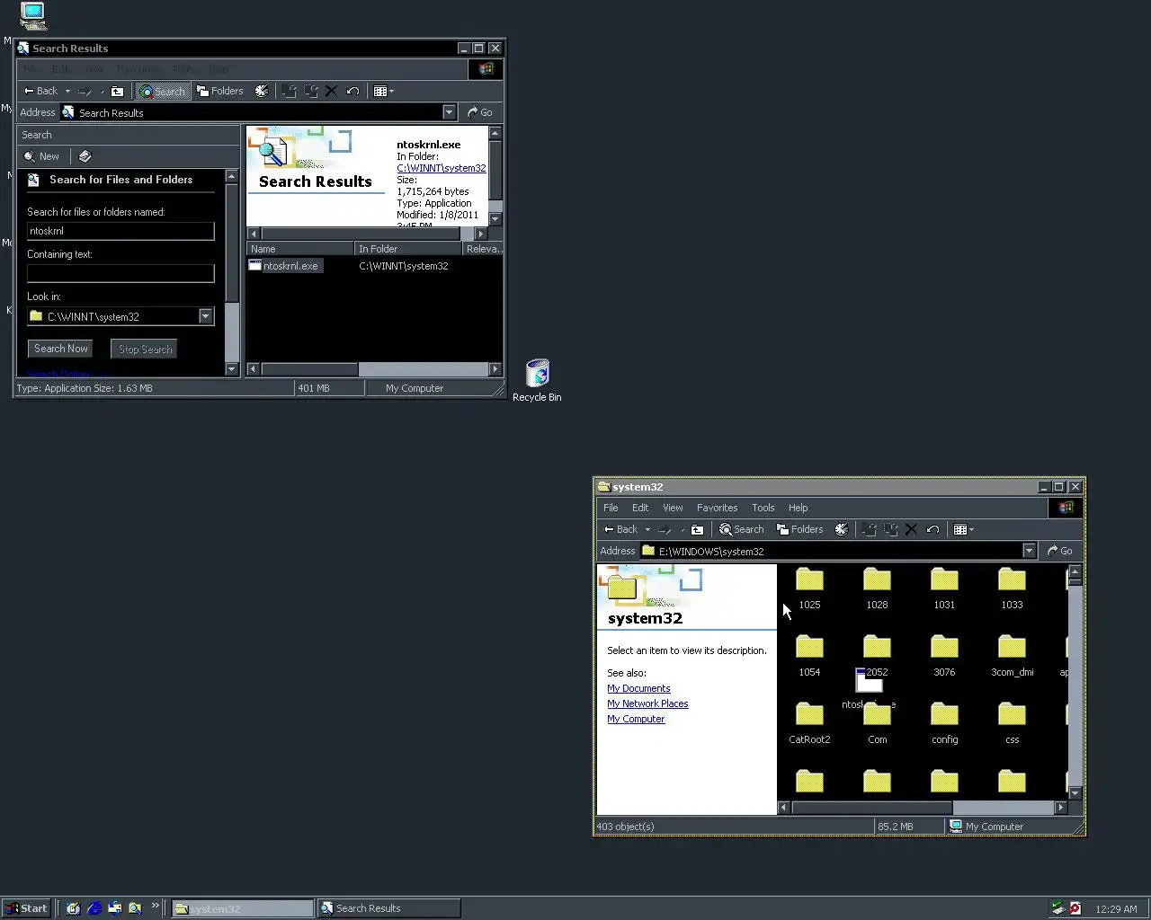The width and height of the screenshot is (1151, 920).
Task: Open File menu in system32 window
Action: click(611, 508)
